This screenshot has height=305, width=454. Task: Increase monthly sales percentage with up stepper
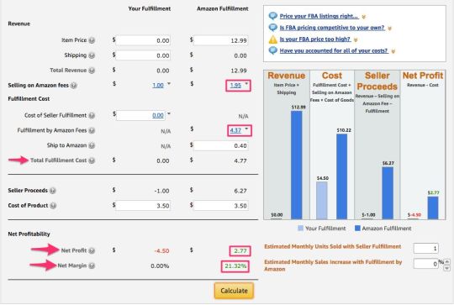(447, 262)
